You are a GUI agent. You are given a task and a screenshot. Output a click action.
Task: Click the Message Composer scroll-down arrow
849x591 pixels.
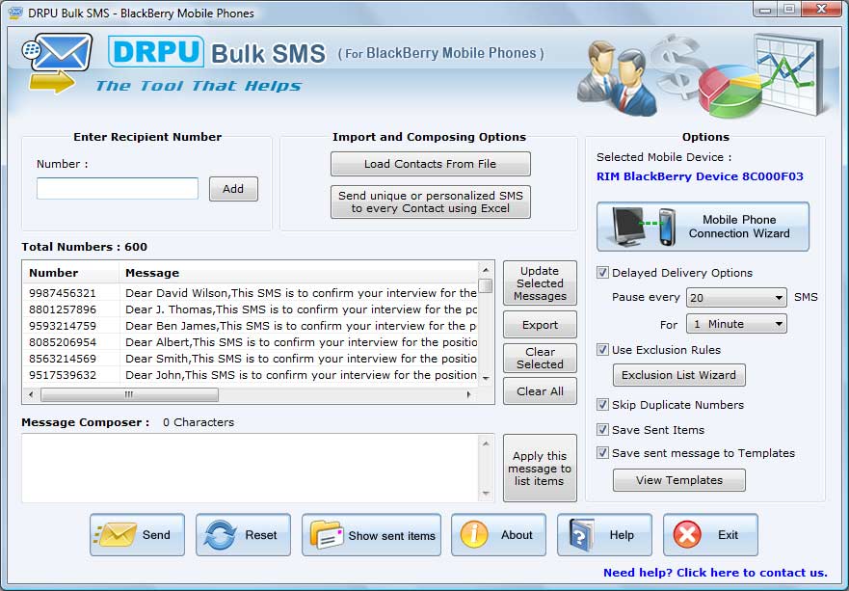click(486, 493)
